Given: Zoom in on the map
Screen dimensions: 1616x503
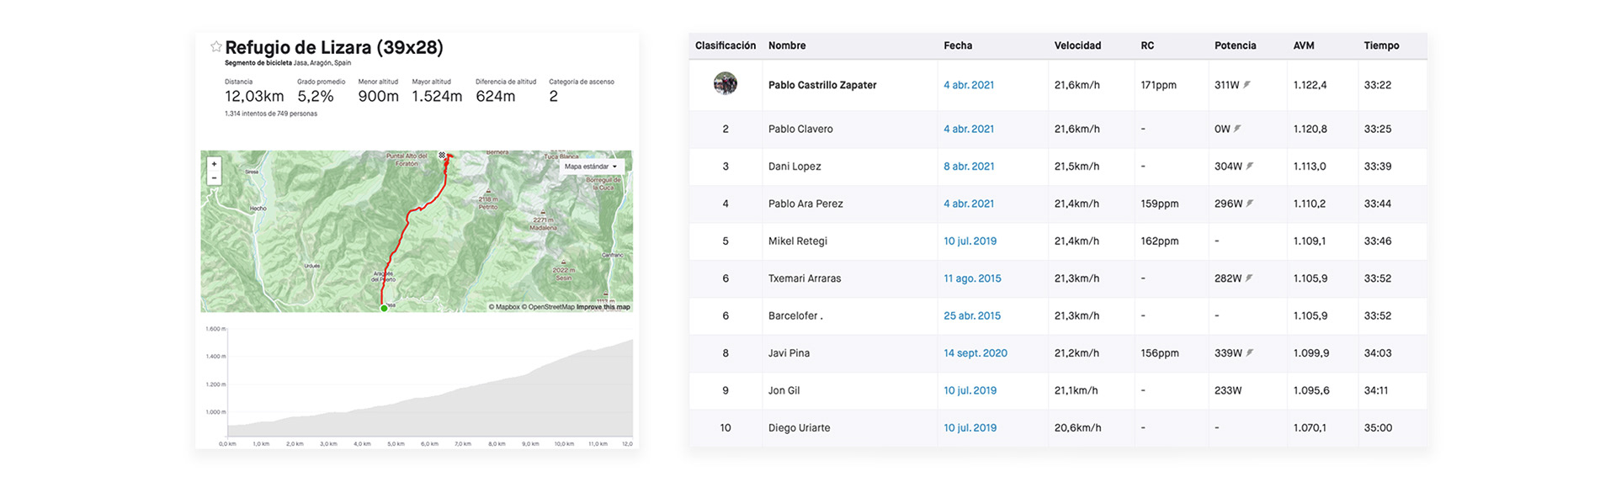Looking at the screenshot, I should coord(214,164).
